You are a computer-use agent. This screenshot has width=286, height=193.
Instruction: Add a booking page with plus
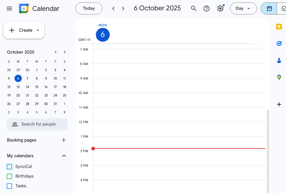pos(64,140)
